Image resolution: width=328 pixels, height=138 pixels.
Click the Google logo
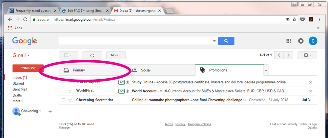[x=25, y=41]
